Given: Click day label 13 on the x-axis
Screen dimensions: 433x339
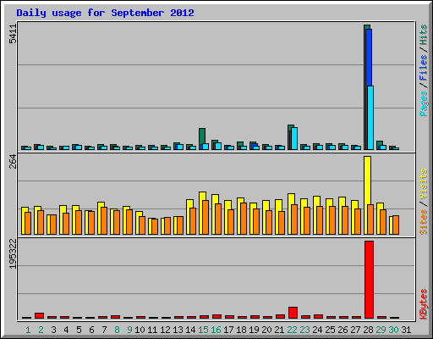Looking at the screenshot, I should pos(178,330).
